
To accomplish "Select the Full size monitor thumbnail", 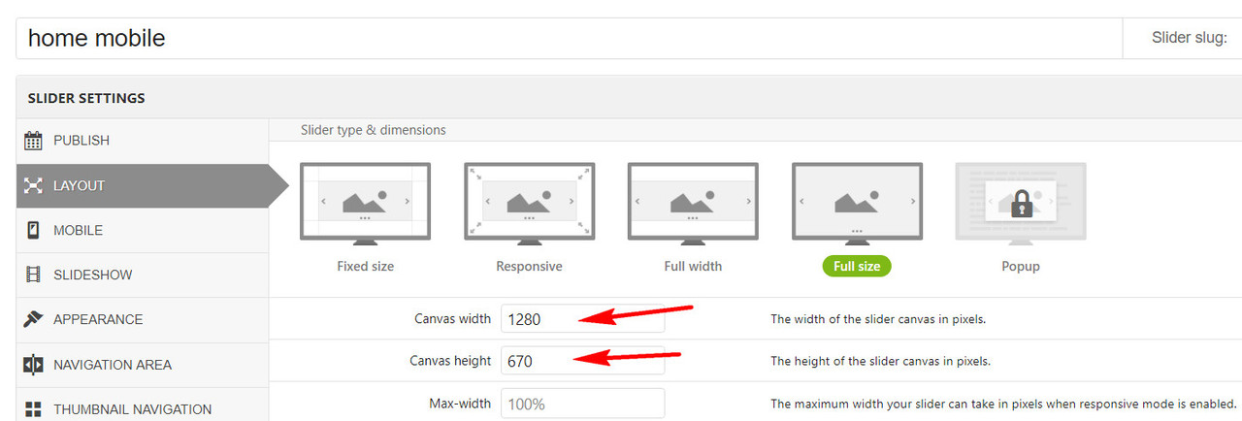I will tap(857, 205).
